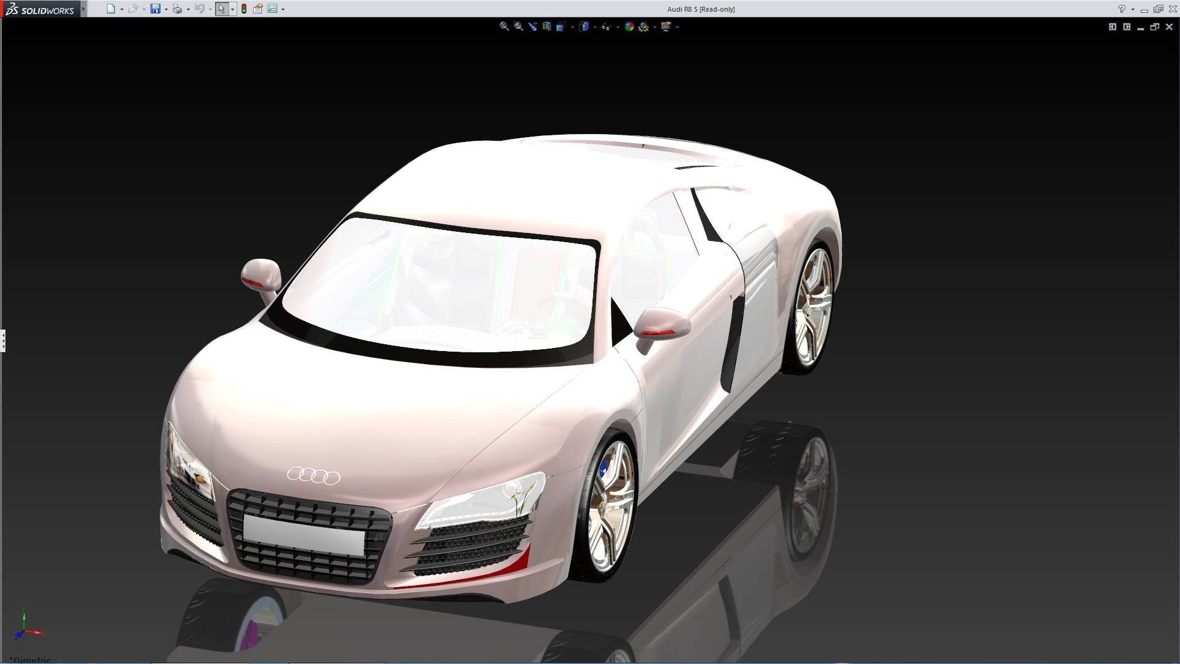Activate the Section View tool
This screenshot has height=664, width=1180.
(546, 26)
